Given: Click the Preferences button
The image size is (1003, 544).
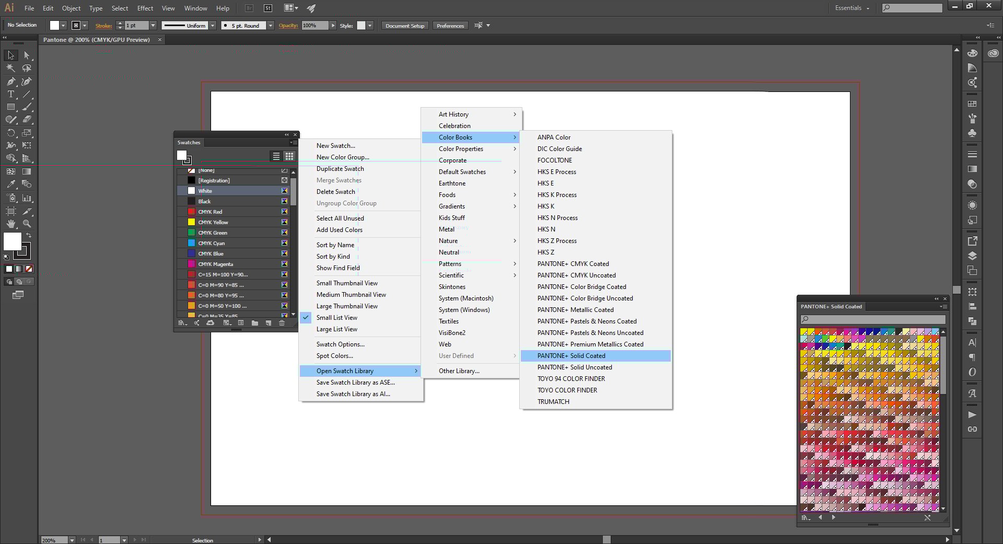Looking at the screenshot, I should (x=450, y=26).
